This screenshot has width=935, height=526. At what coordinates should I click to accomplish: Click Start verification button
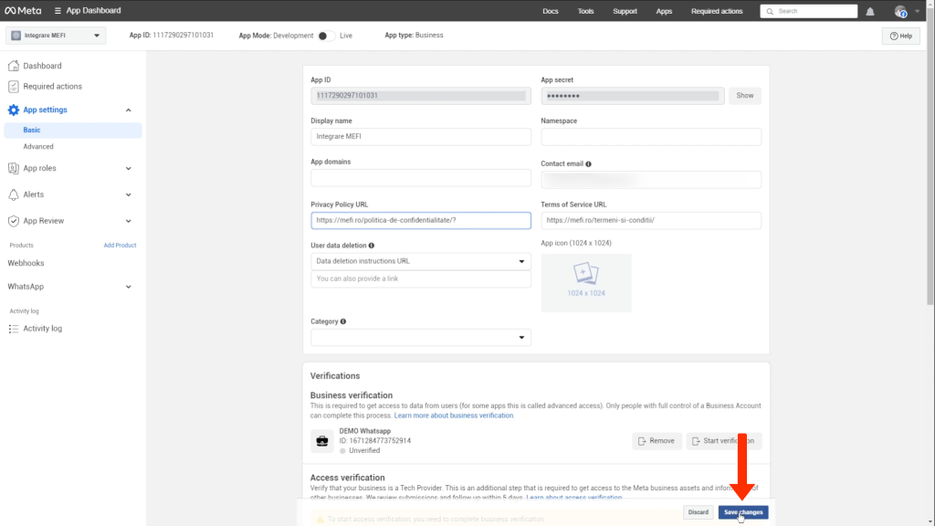point(724,441)
